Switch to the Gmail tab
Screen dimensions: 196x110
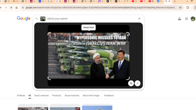pos(16,1)
